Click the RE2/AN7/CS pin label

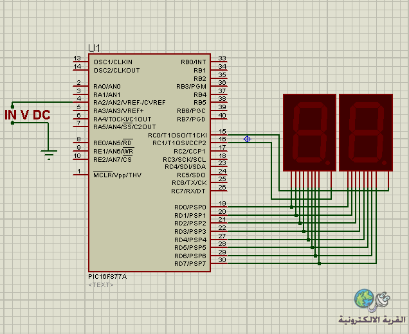click(113, 159)
